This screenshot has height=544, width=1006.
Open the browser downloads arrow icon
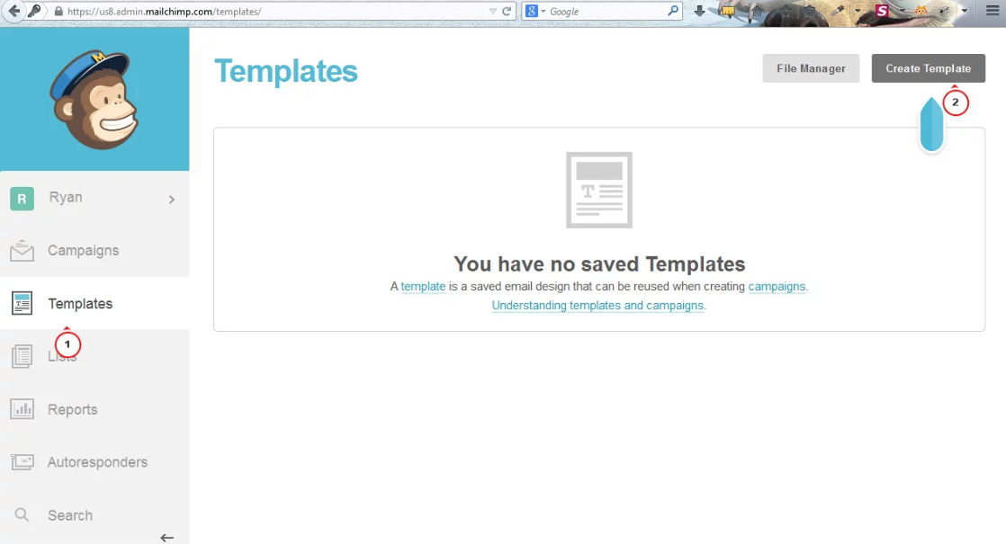pyautogui.click(x=699, y=11)
